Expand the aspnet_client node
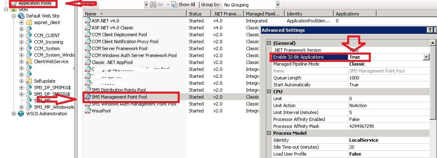437x158 pixels. (x=21, y=22)
